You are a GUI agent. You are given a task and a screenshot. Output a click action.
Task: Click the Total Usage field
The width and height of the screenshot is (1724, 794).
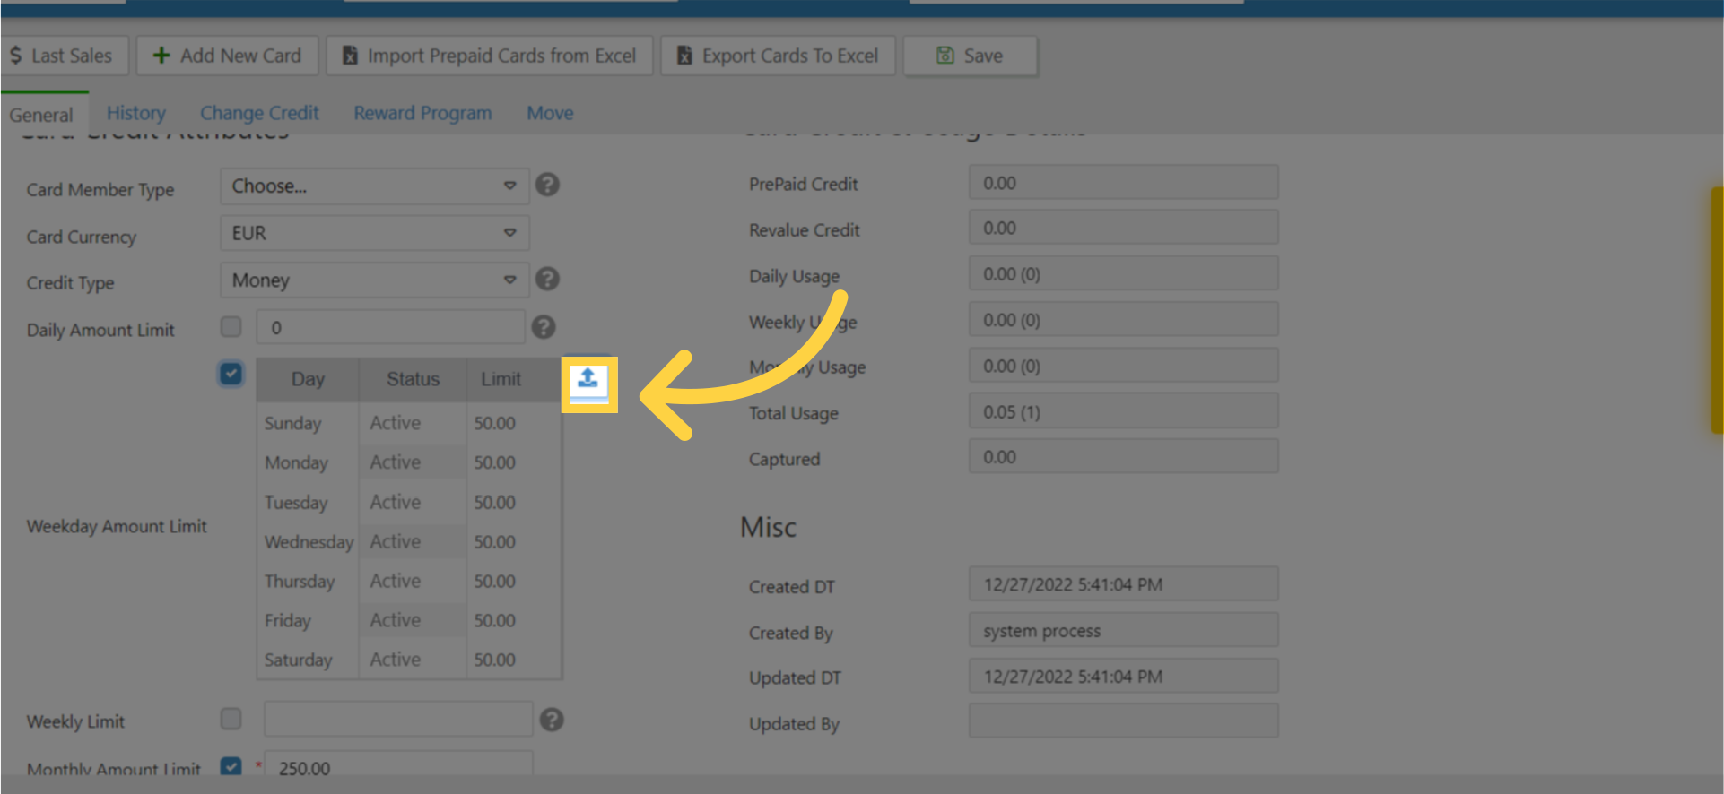tap(1124, 411)
